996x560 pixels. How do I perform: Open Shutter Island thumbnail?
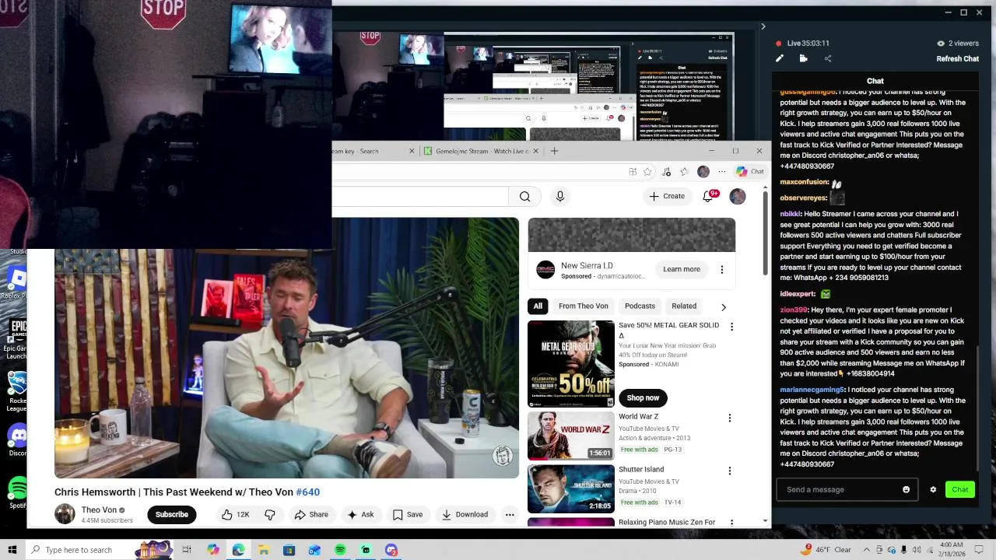point(571,488)
